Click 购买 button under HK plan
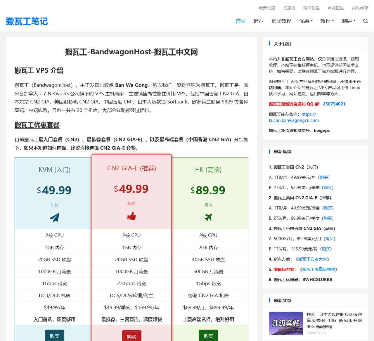The width and height of the screenshot is (374, 341). pos(208,336)
